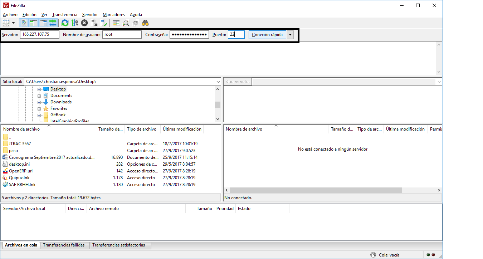Expand the Documents tree node
Viewport: 483px width, 259px height.
(x=39, y=96)
